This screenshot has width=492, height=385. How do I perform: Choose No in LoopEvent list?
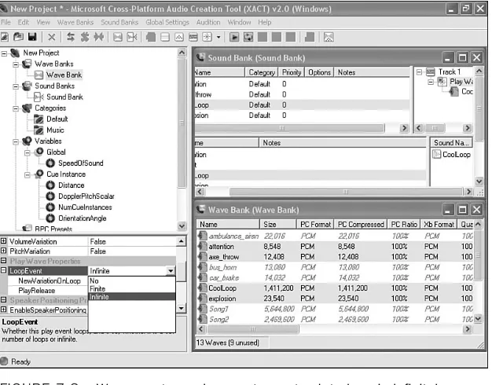[132, 280]
